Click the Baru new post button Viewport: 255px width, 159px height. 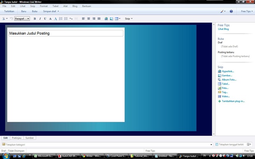24,12
